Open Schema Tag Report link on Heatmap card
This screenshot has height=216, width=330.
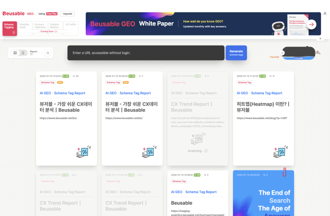[268, 93]
